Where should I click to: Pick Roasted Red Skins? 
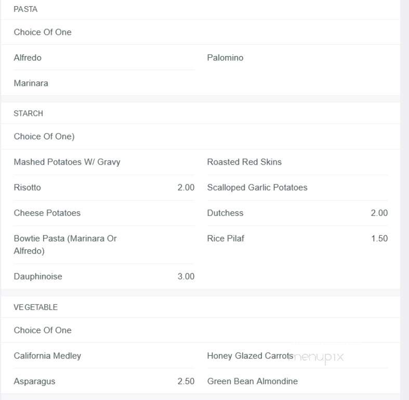244,162
